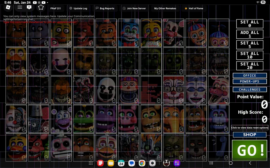This screenshot has height=168, width=270.
Task: Select the Puppet marionette portrait
Action: tap(61, 61)
